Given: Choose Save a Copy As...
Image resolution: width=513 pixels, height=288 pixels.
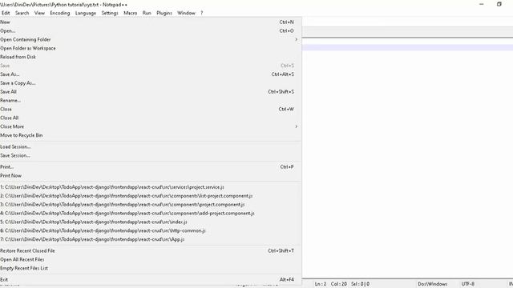Looking at the screenshot, I should pyautogui.click(x=151, y=83).
